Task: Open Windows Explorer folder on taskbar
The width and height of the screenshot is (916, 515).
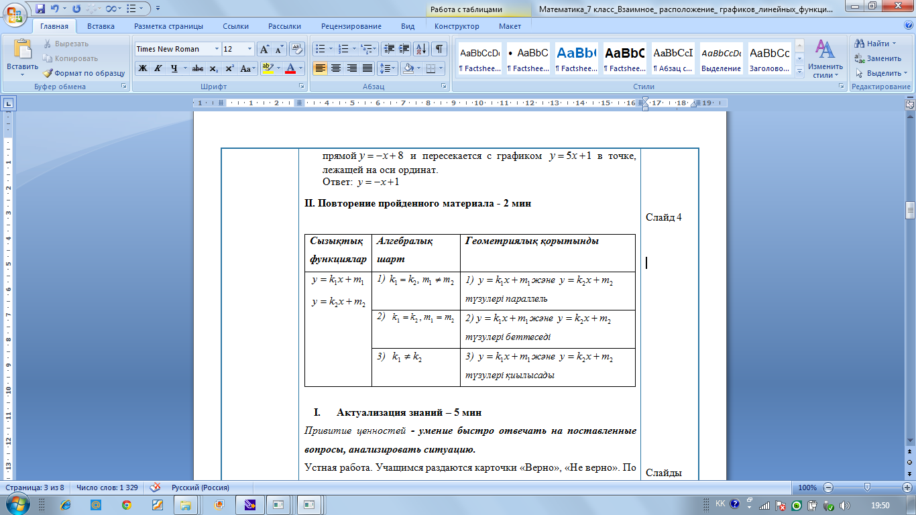Action: click(186, 504)
